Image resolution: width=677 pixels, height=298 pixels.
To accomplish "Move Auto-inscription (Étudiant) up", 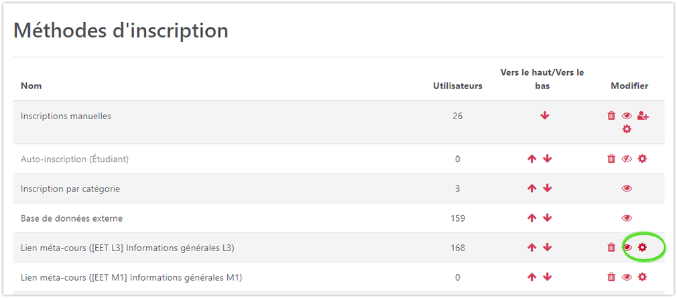I will 532,159.
